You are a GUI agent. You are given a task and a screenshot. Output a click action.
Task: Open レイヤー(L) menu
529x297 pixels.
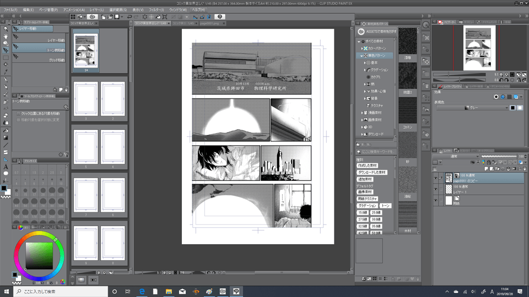click(97, 10)
